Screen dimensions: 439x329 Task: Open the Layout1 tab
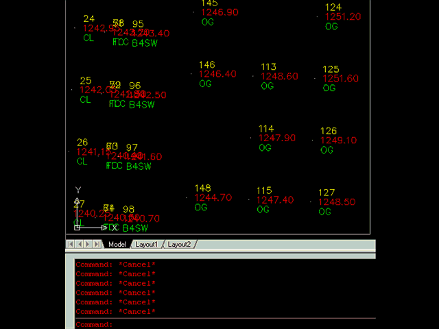click(x=146, y=244)
